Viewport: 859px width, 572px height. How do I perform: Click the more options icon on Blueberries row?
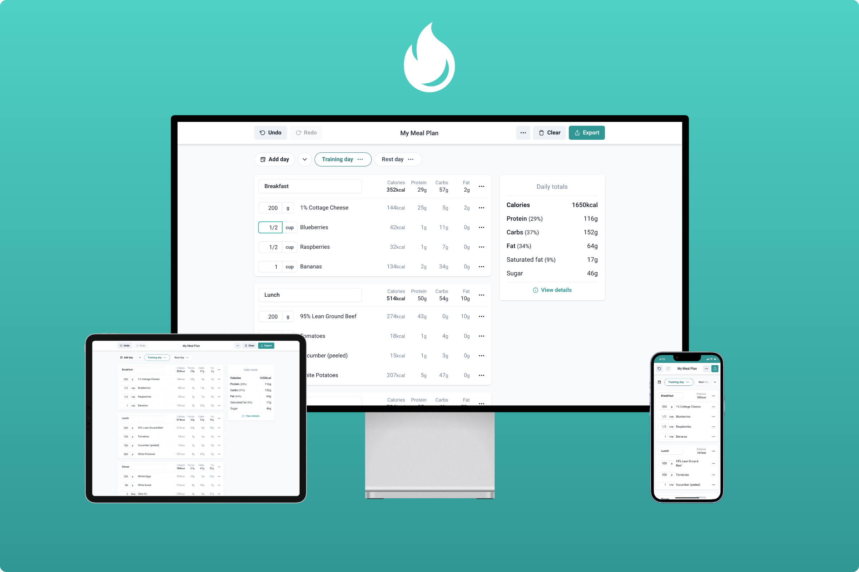482,227
